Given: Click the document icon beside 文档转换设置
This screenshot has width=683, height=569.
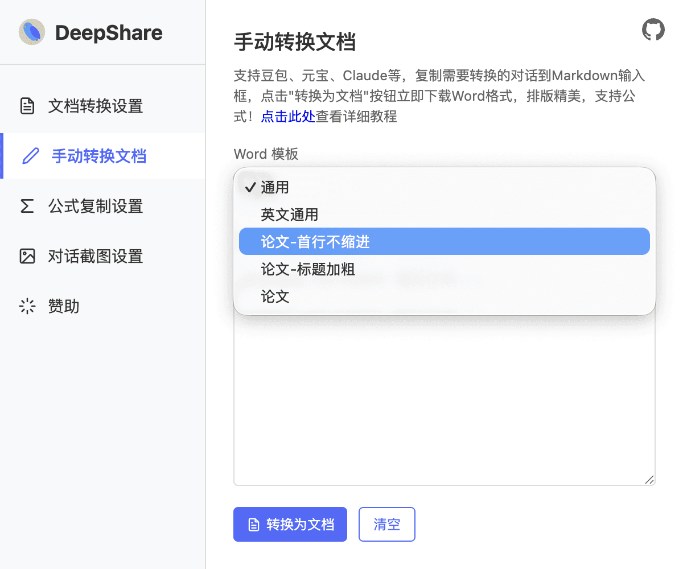Looking at the screenshot, I should click(x=27, y=106).
